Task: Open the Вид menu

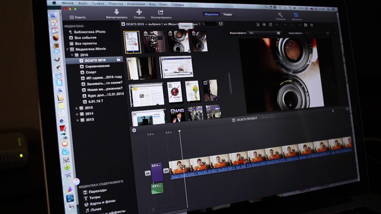Action: [152, 5]
